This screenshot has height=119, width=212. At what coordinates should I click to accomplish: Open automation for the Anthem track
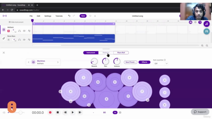29,31
